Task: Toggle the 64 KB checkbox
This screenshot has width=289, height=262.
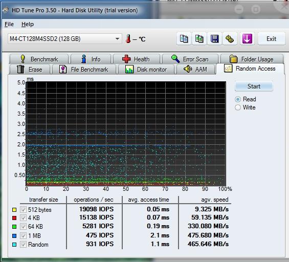Action: coord(23,226)
